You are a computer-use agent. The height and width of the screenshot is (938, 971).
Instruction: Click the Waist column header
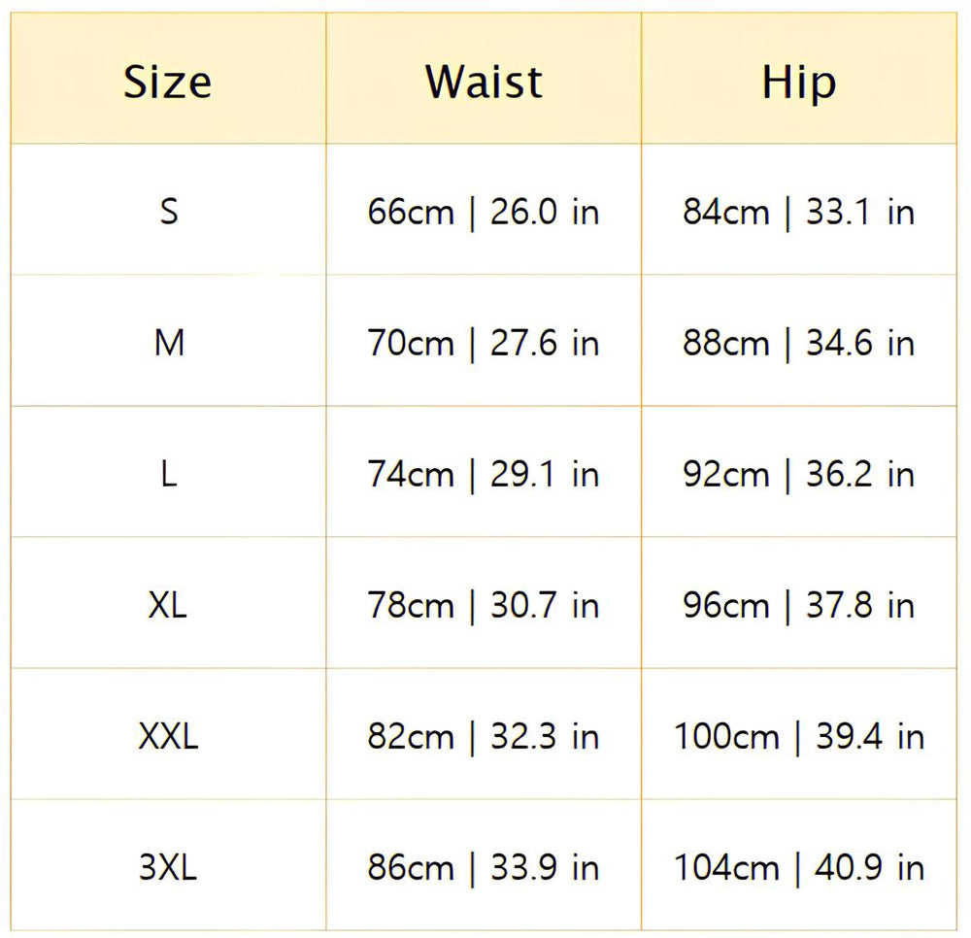coord(484,82)
